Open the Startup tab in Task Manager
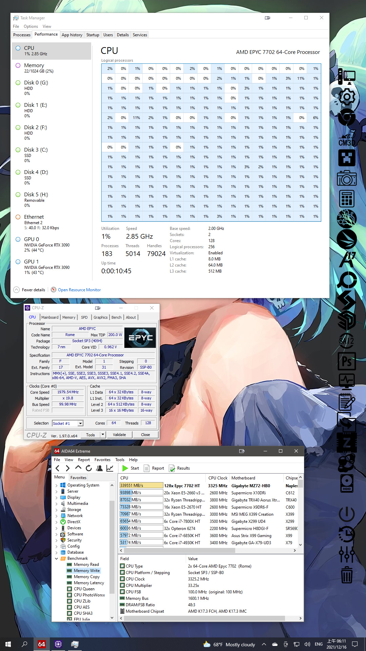 [x=93, y=35]
